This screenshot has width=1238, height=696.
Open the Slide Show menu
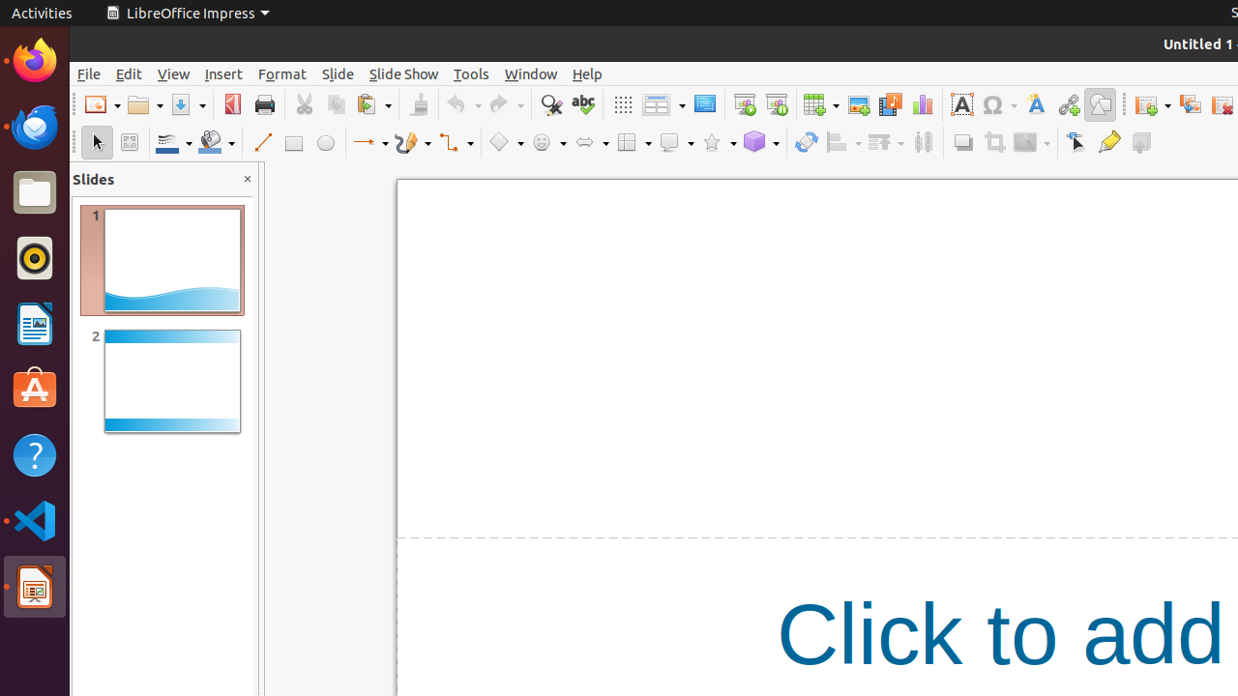(x=403, y=74)
